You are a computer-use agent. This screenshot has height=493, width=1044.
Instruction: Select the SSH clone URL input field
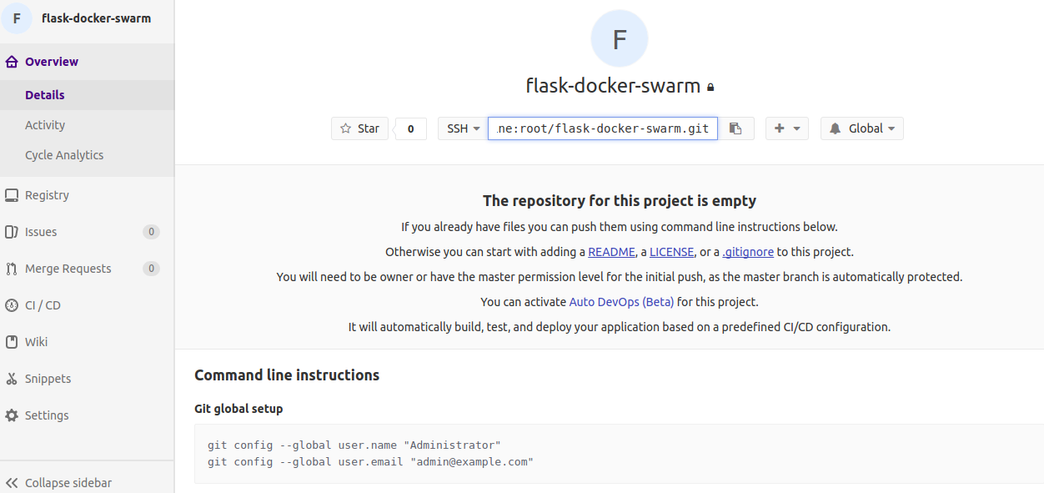click(x=602, y=128)
